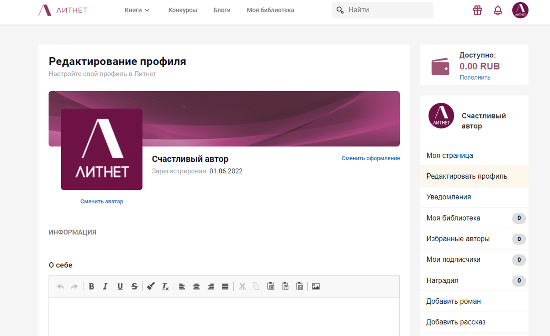Open the gift box icon
Viewport: 550px width, 336px height.
[x=477, y=10]
